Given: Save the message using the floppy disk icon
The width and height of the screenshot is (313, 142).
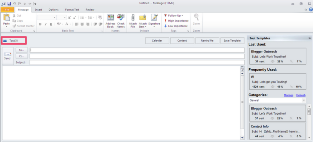Looking at the screenshot, I should coord(9,4).
